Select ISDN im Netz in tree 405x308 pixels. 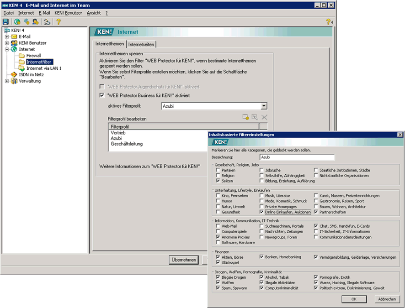click(x=31, y=75)
